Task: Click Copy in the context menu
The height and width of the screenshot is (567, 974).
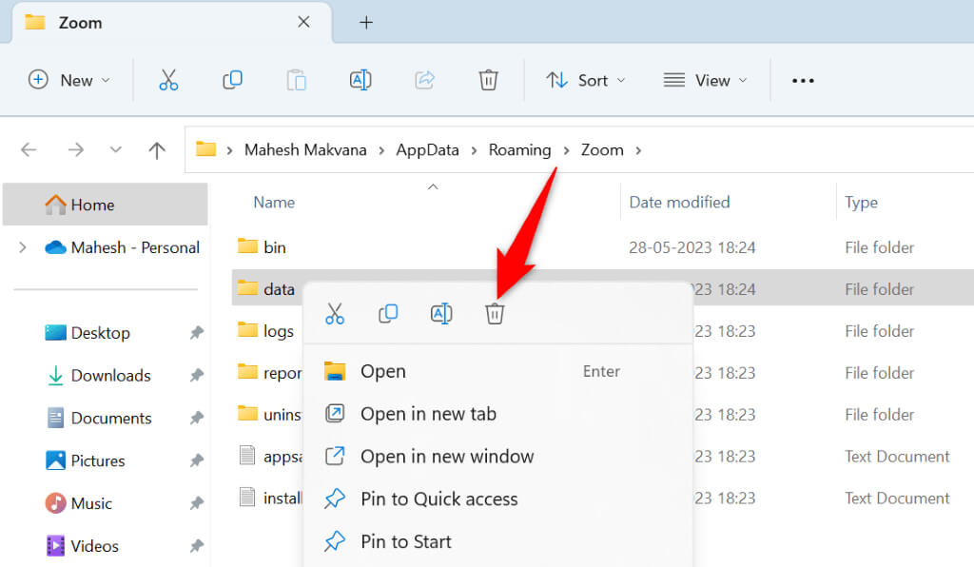Action: click(388, 314)
